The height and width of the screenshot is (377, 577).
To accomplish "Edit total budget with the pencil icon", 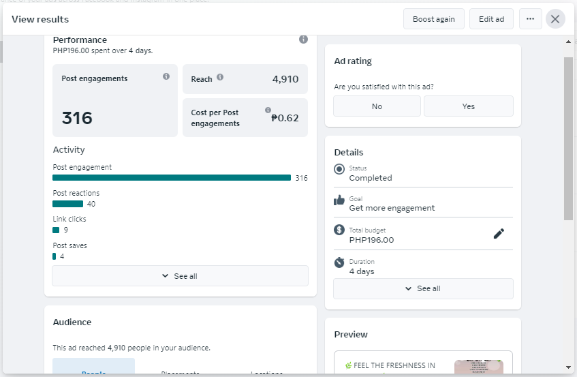I will [499, 234].
